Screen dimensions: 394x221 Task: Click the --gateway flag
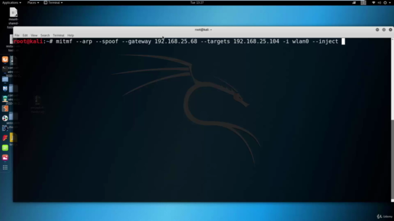click(137, 41)
